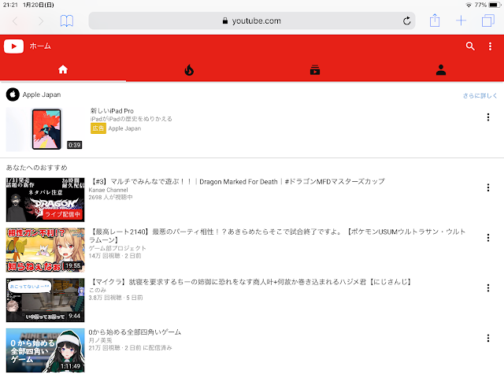
Task: Open the Account person tab
Action: pos(441,70)
